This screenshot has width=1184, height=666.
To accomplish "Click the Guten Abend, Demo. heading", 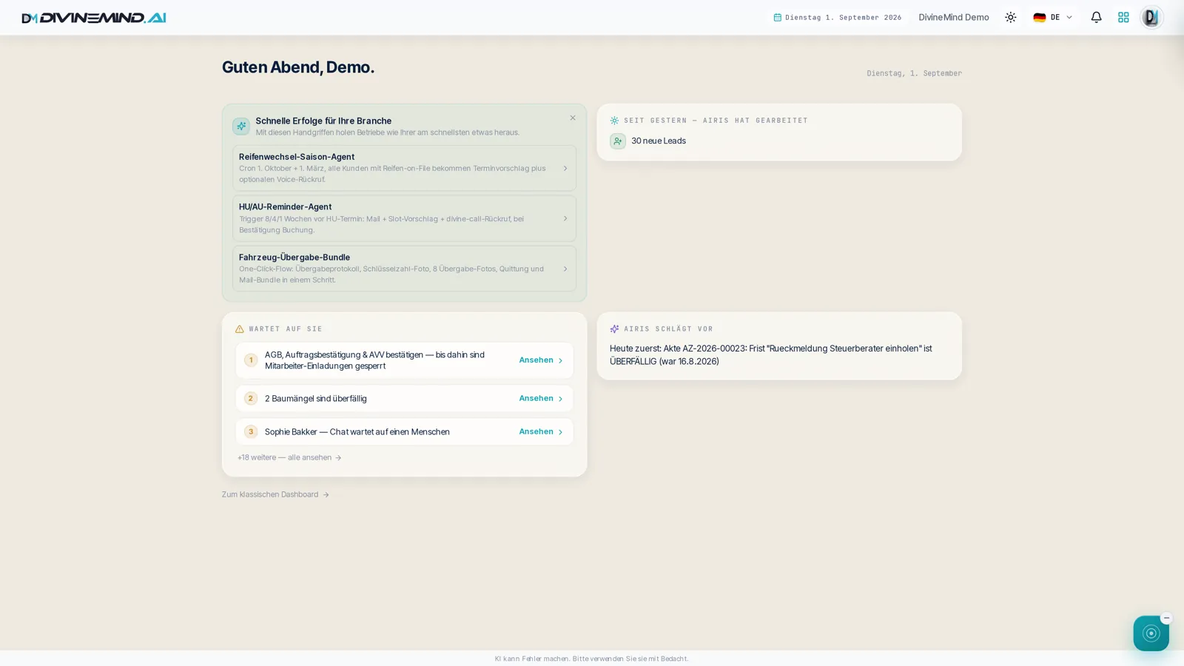I will [298, 67].
